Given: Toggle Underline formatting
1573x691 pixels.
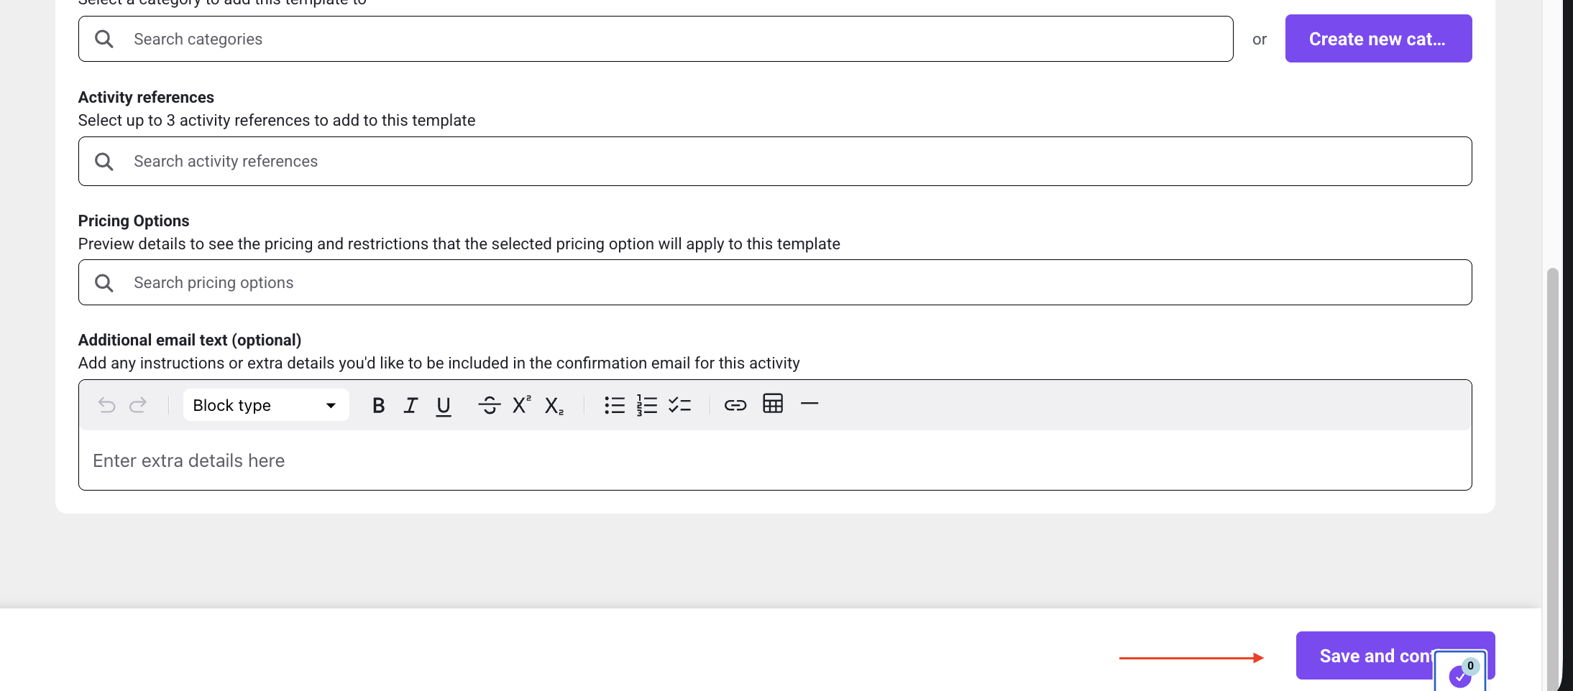Looking at the screenshot, I should [444, 406].
